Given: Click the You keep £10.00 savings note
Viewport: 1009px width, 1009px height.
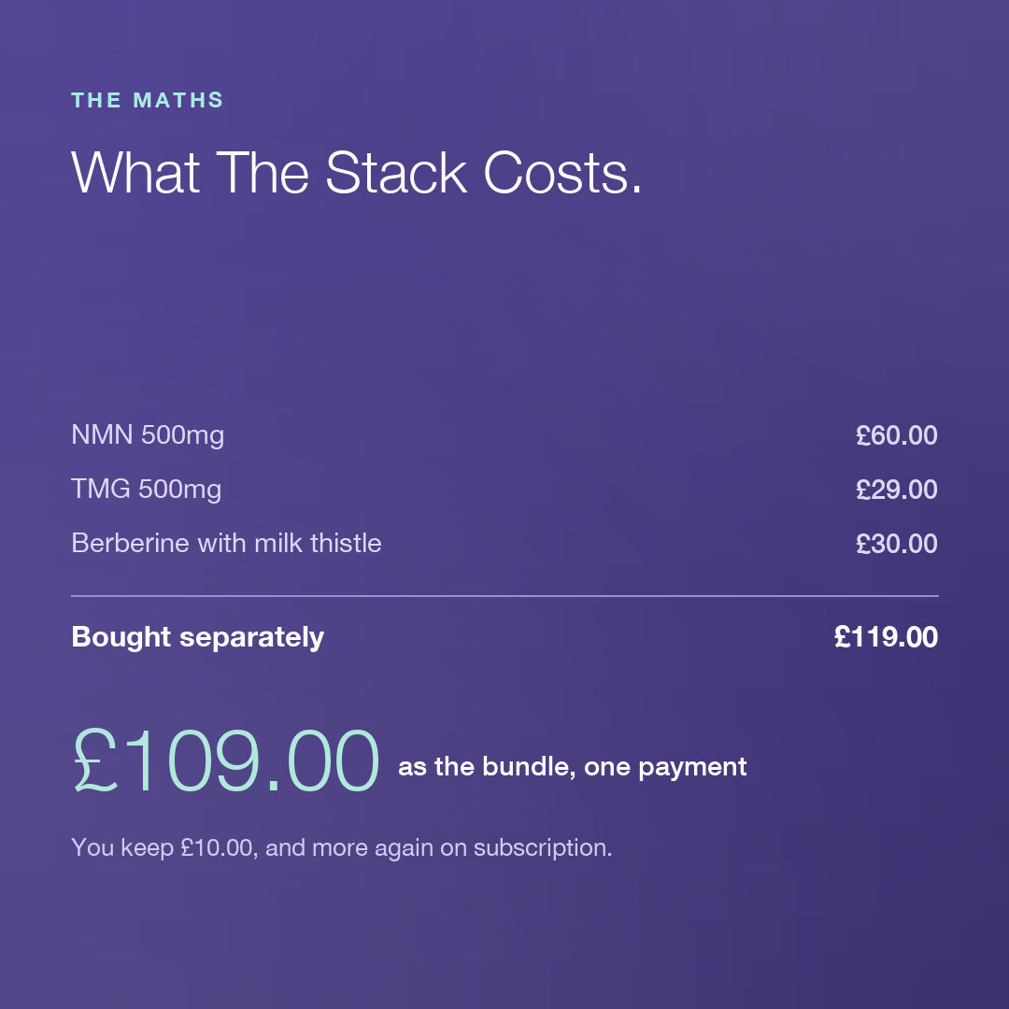Looking at the screenshot, I should pos(341,847).
